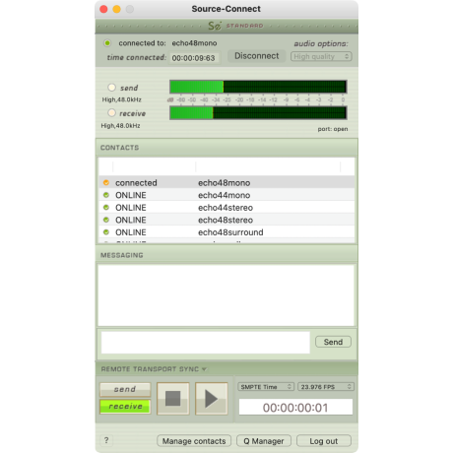Toggle transport sync receive button
The width and height of the screenshot is (453, 453).
125,407
